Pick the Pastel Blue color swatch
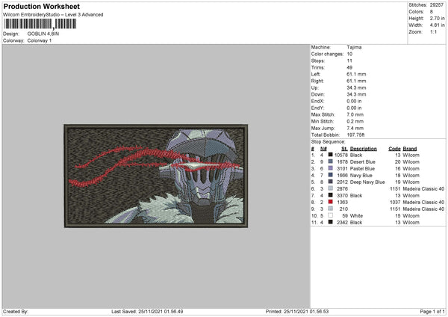Screen dimensions: 448x317 pos(330,168)
